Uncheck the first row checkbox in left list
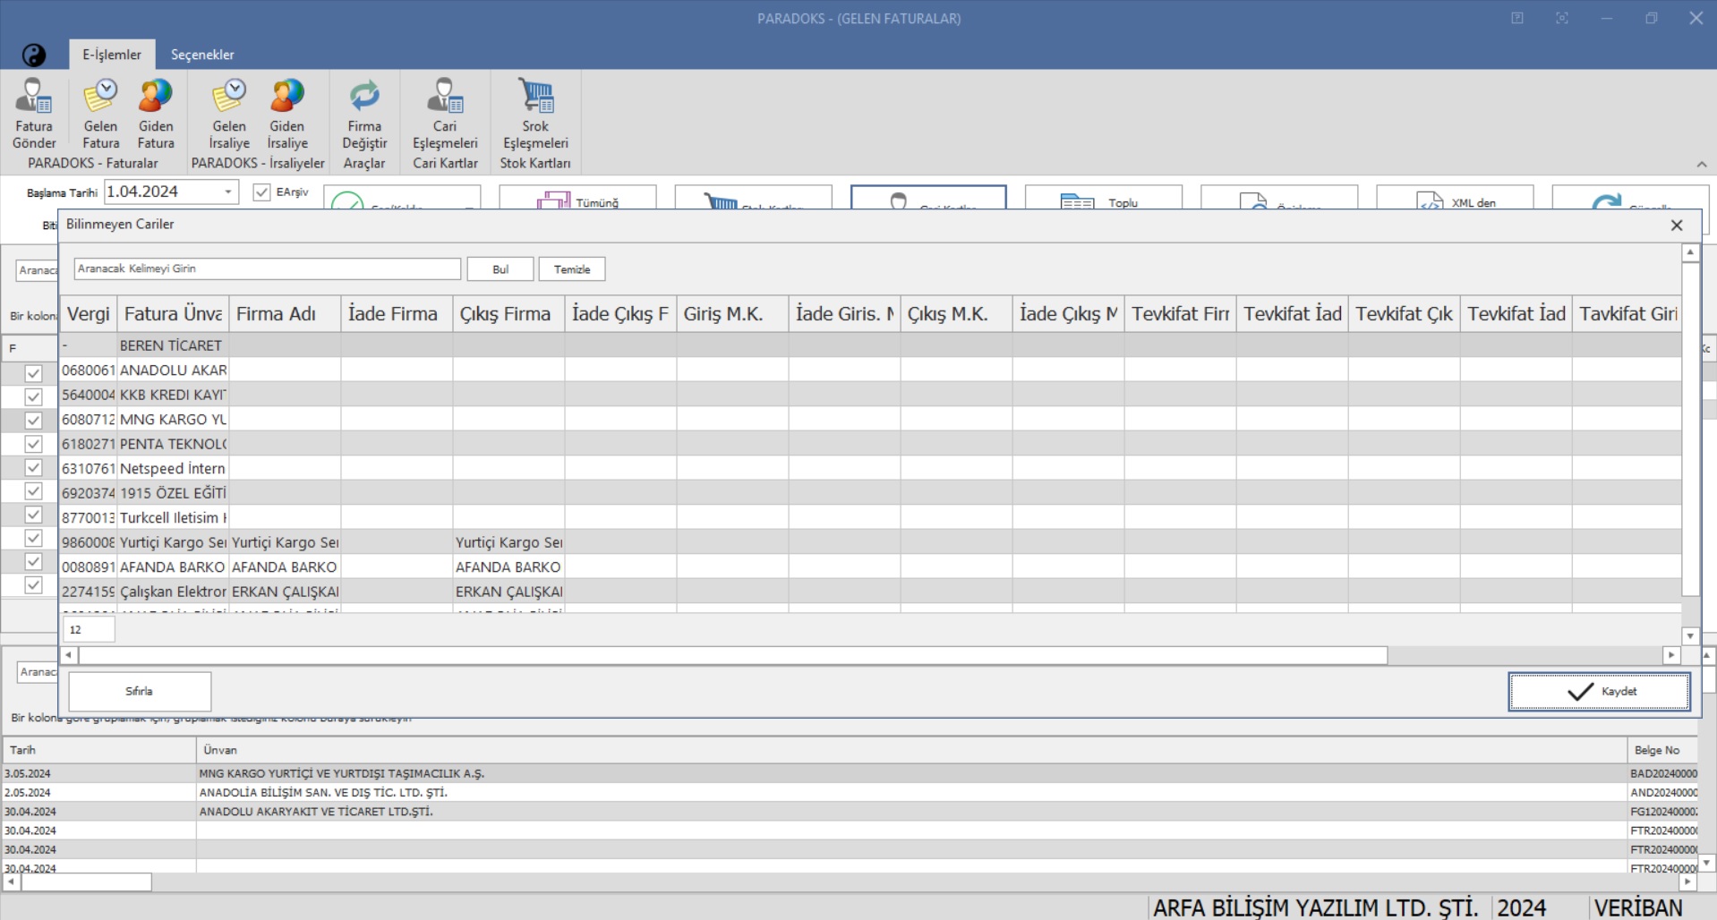Screen dimensions: 1717x920 33,373
